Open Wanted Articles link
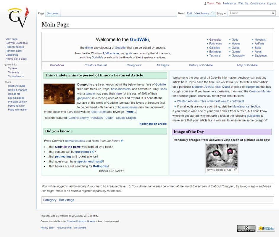The image size is (279, 237). (210, 101)
